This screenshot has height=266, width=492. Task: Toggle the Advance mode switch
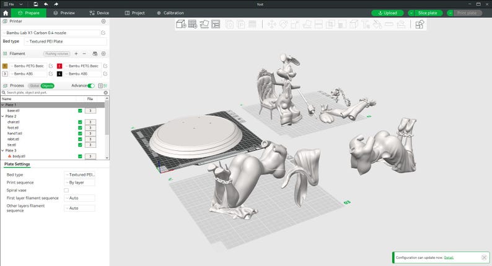coord(91,85)
